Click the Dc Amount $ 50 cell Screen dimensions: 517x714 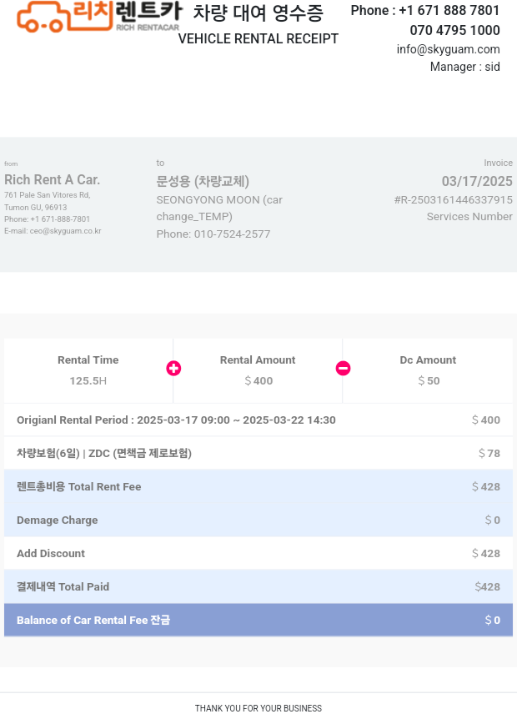tap(428, 370)
